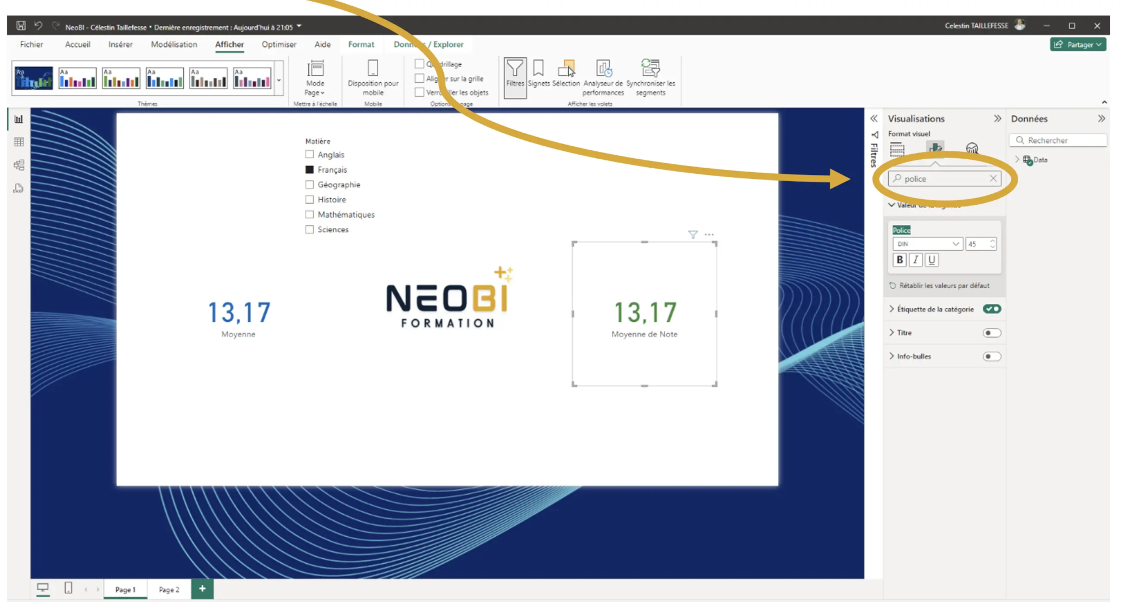Toggle Underline font style
Viewport: 1125px width, 602px height.
pyautogui.click(x=931, y=260)
